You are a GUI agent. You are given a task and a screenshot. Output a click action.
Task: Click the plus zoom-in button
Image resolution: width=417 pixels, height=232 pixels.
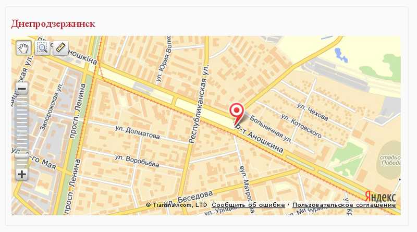(x=22, y=175)
